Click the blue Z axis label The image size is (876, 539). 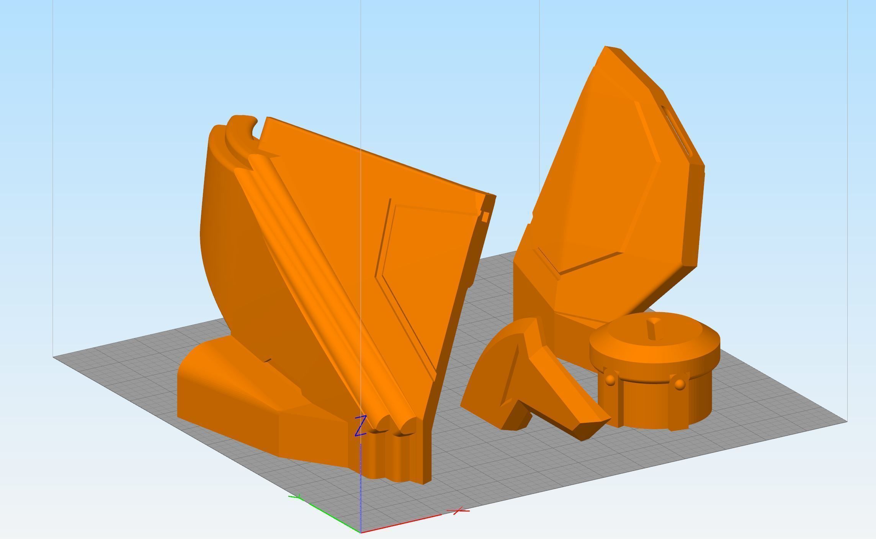(x=361, y=425)
